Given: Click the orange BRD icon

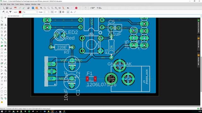Looking at the screenshot, I should (37, 8).
